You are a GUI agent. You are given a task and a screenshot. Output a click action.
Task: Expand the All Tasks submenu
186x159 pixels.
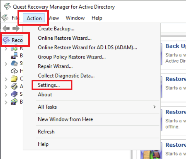(x=92, y=107)
